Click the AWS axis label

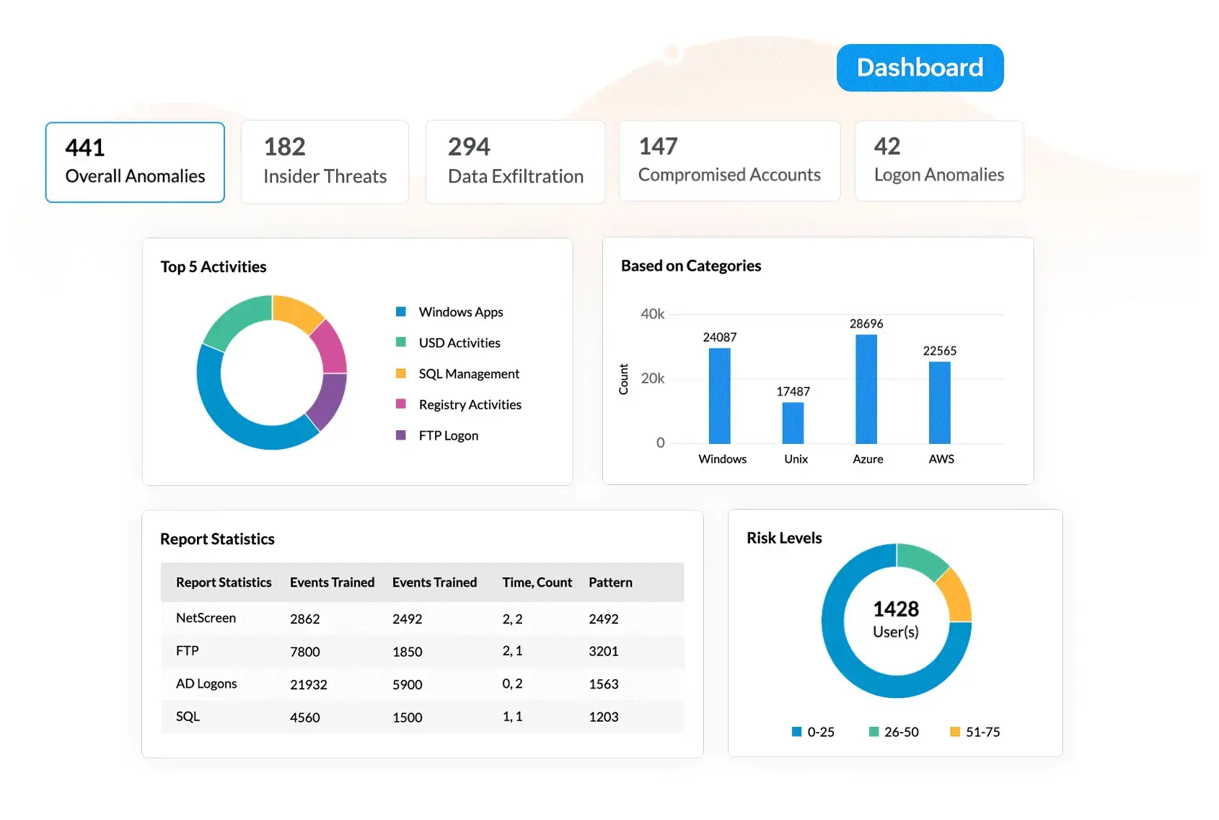coord(941,459)
